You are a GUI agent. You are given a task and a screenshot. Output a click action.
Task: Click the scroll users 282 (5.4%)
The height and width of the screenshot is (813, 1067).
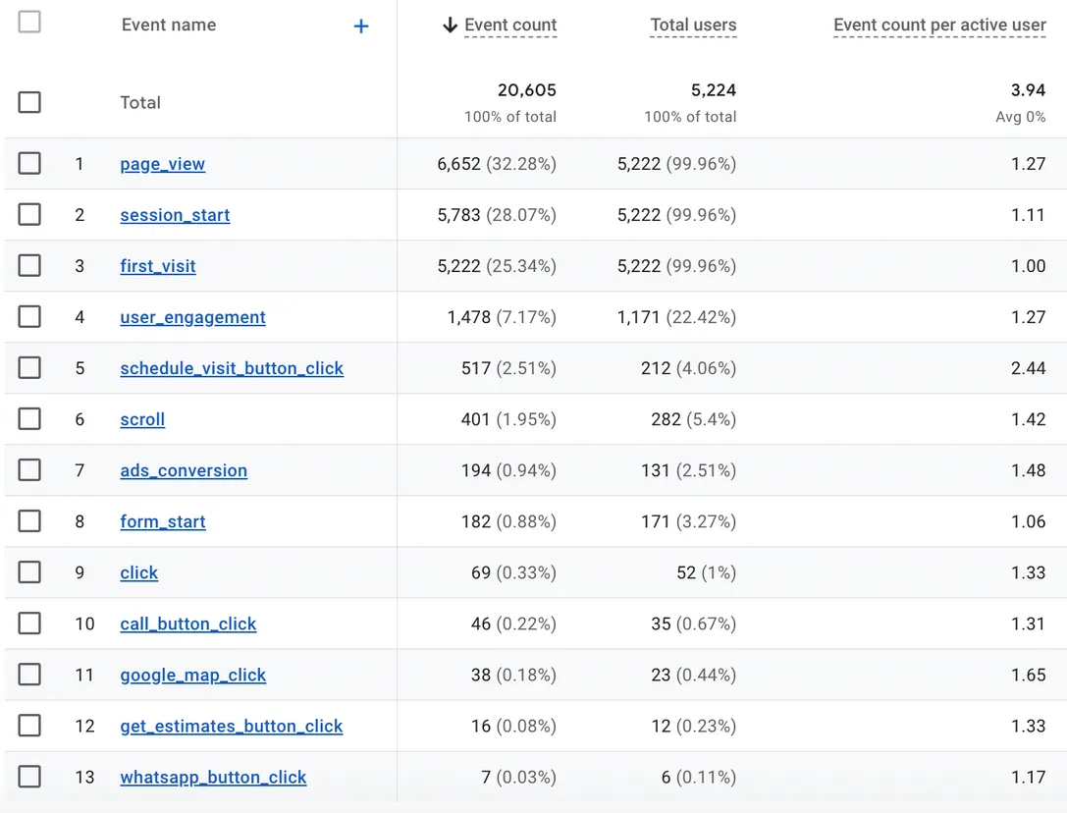[x=693, y=419]
